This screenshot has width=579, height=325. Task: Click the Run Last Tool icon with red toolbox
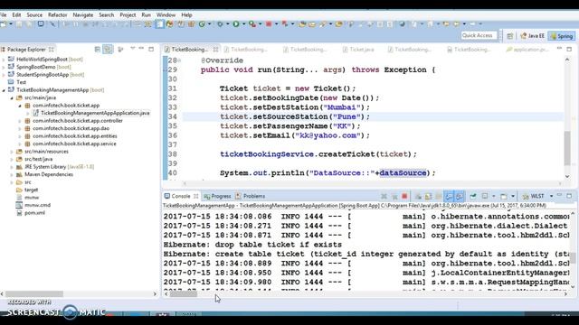[252, 24]
